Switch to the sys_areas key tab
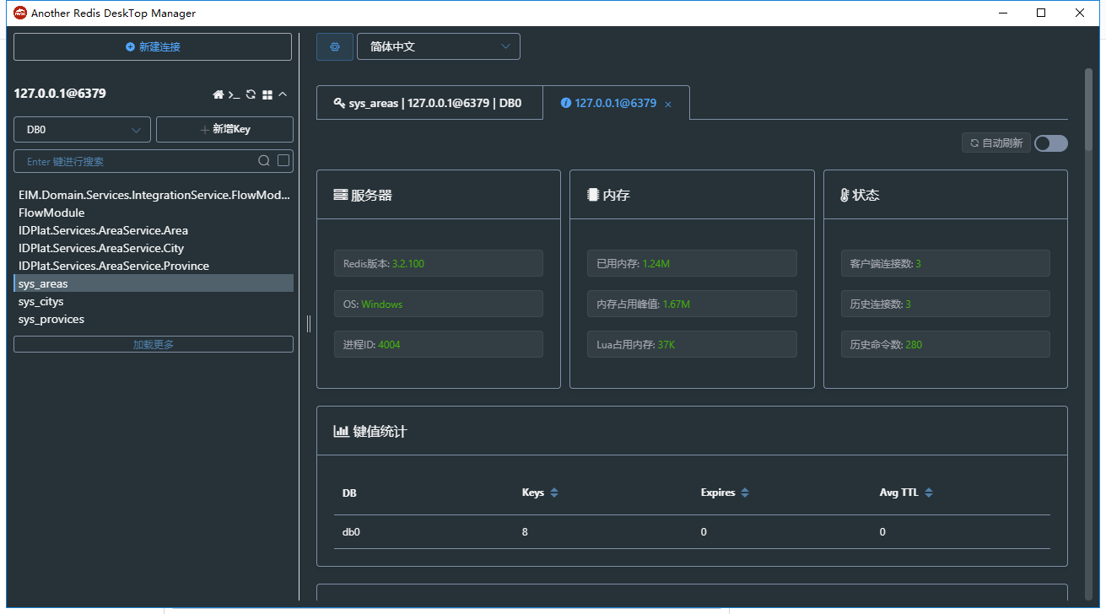The height and width of the screenshot is (614, 1106). (429, 103)
